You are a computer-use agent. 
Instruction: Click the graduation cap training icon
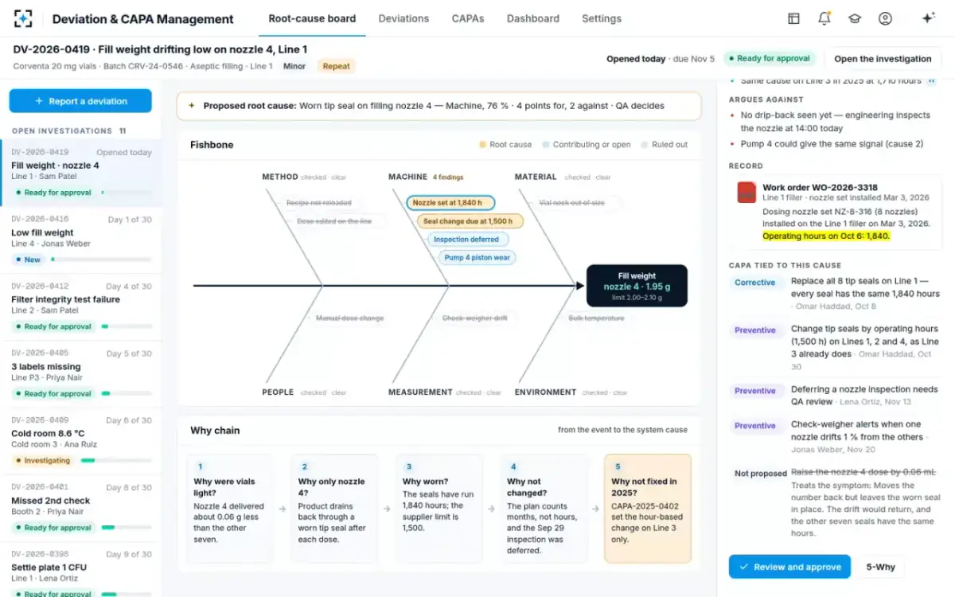click(855, 18)
